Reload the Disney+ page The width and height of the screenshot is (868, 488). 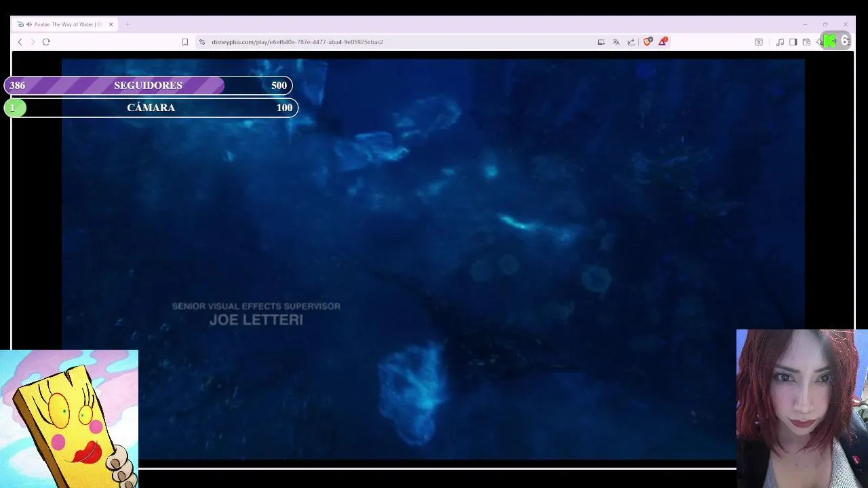tap(46, 42)
